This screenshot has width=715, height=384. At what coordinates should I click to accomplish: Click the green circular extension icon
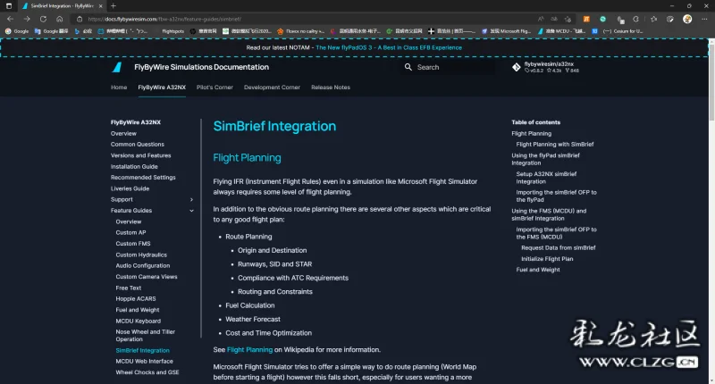pos(602,19)
